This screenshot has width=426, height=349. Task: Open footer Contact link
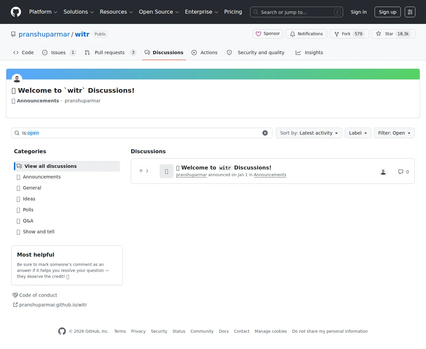(x=242, y=331)
